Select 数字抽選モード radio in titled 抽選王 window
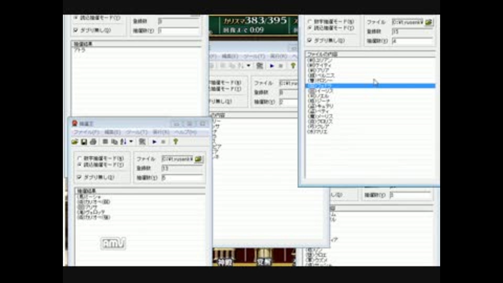Viewport: 503px width, 283px height. (x=80, y=158)
